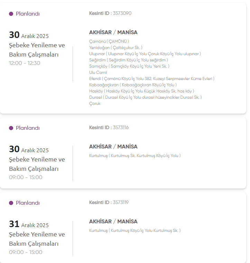The height and width of the screenshot is (263, 250).
Task: Select Kesinti ID 3573119 text
Action: coord(109,203)
